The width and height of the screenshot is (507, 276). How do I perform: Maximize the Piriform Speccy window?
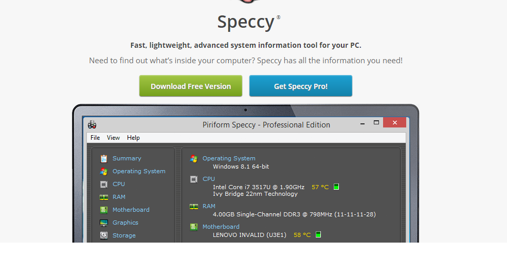[376, 122]
